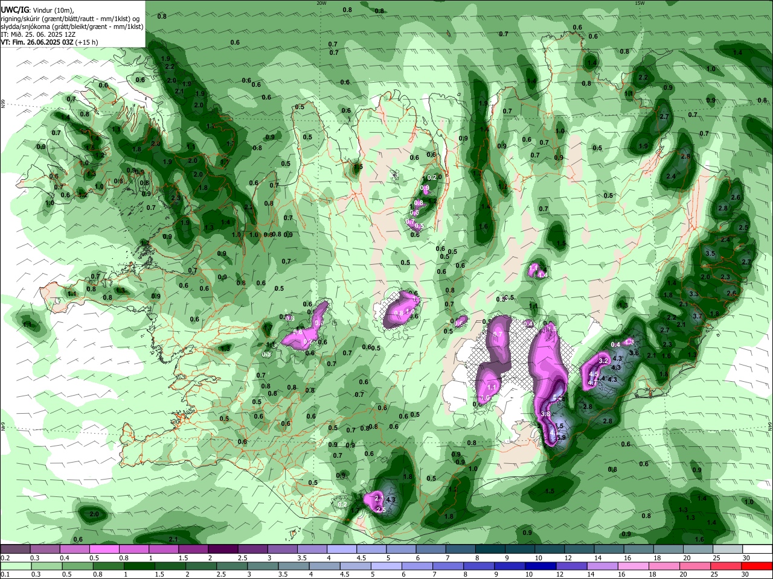Click bright red 30 swatch in lower legend row
773x579 pixels.
click(756, 566)
